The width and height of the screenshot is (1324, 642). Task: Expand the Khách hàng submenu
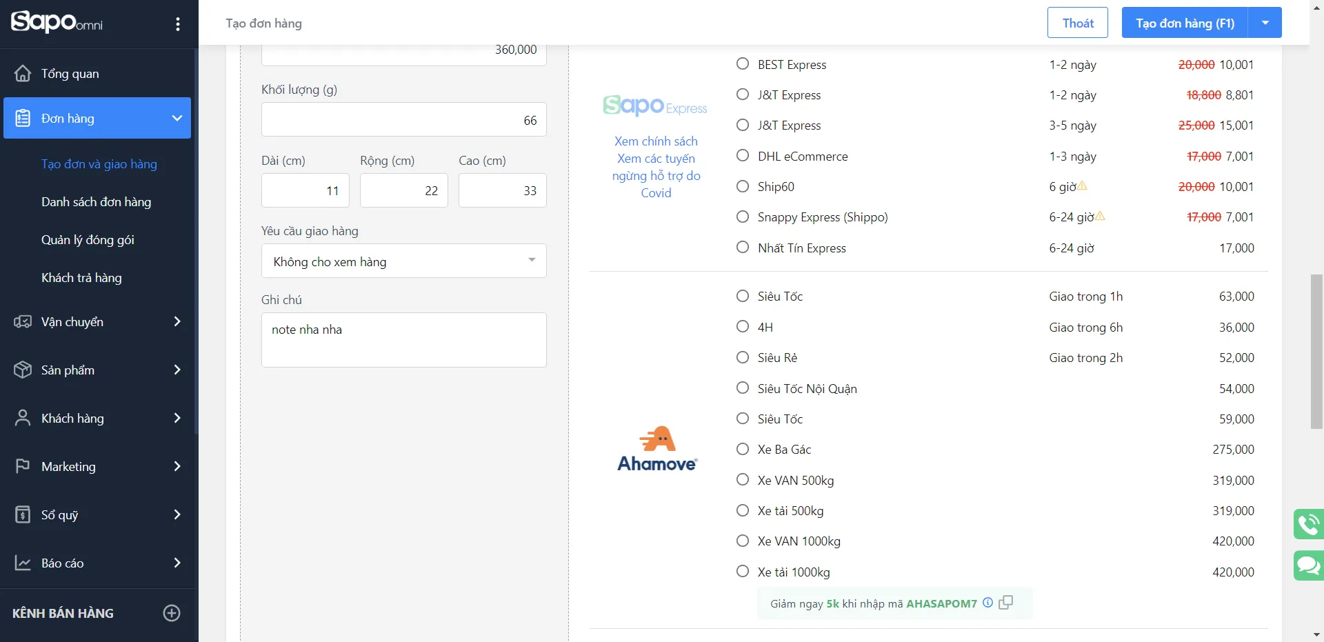(177, 418)
